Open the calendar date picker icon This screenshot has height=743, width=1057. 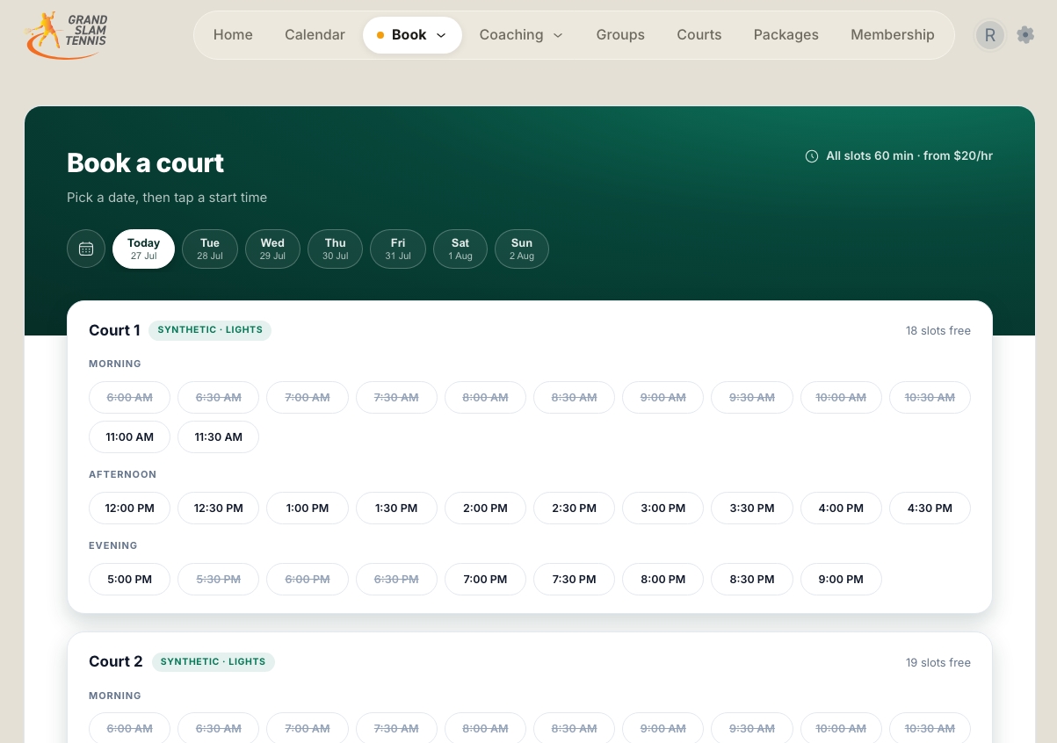click(x=86, y=249)
